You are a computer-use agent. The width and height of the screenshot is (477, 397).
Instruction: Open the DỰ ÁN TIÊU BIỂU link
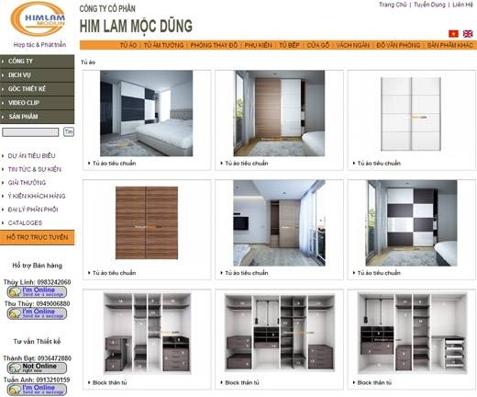tap(31, 155)
